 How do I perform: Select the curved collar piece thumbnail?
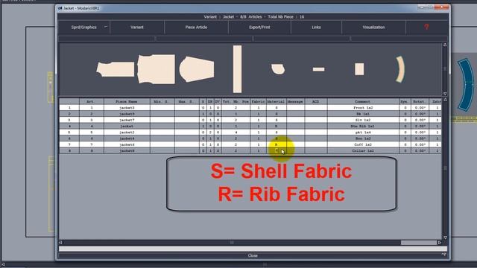400,69
